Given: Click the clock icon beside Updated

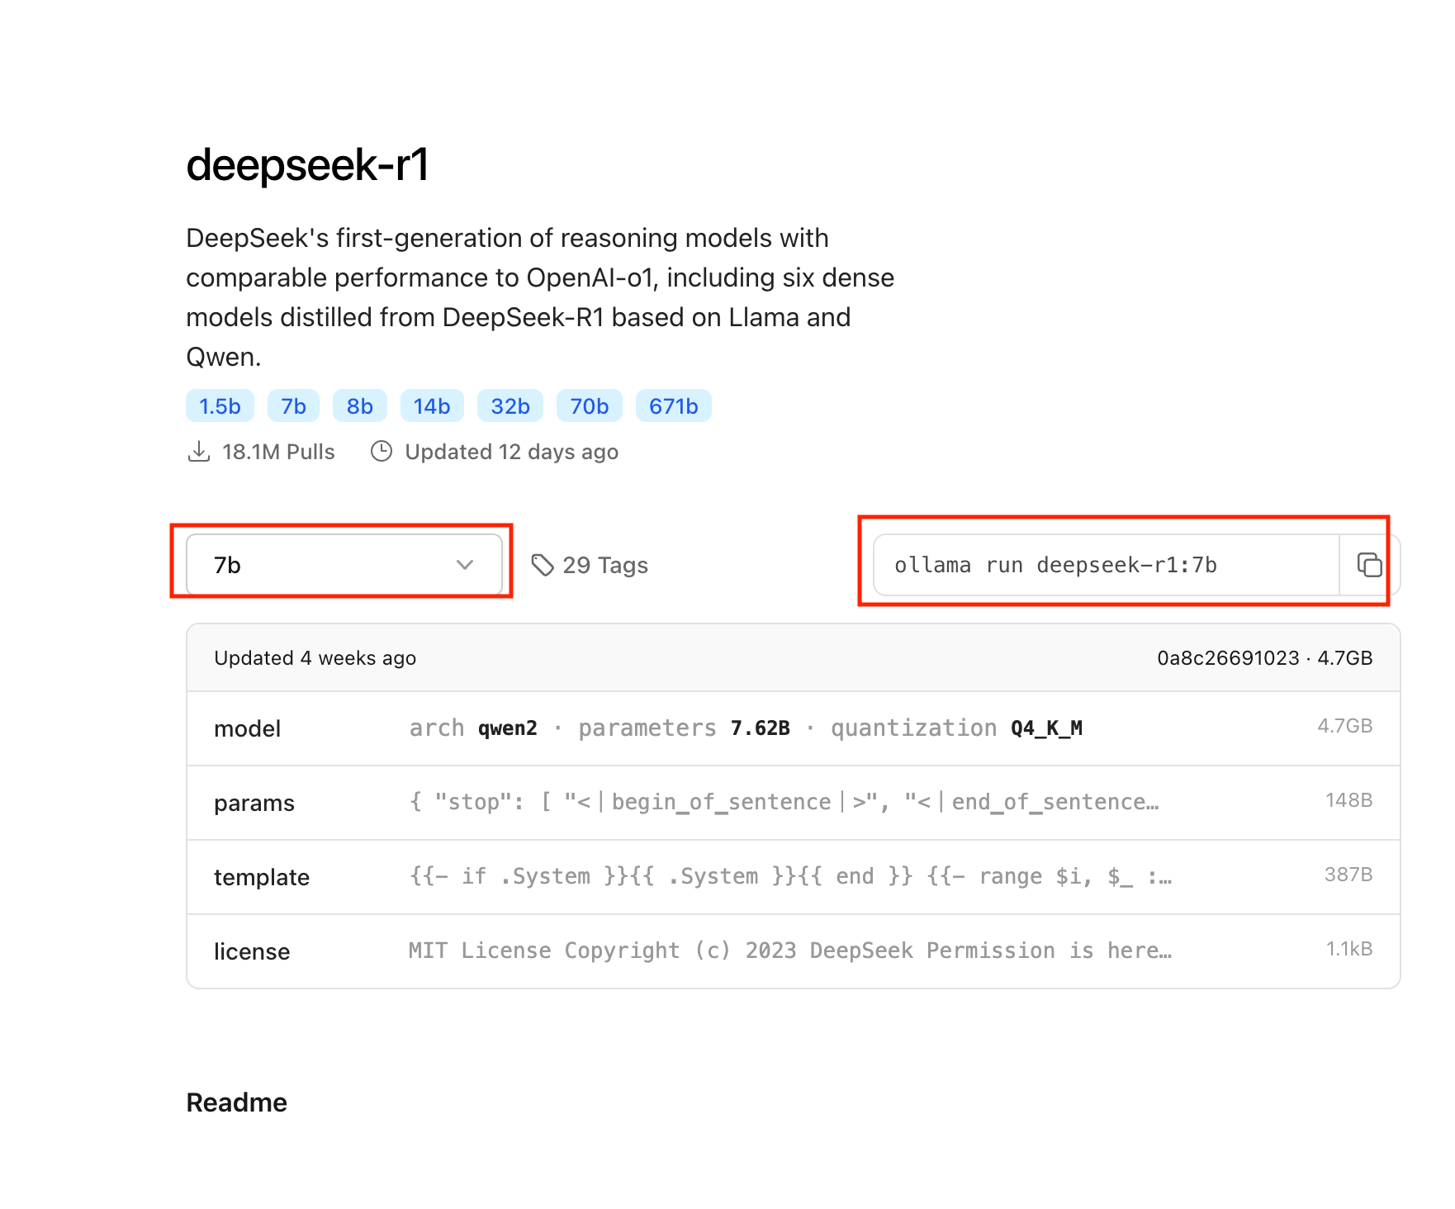Looking at the screenshot, I should tap(382, 452).
